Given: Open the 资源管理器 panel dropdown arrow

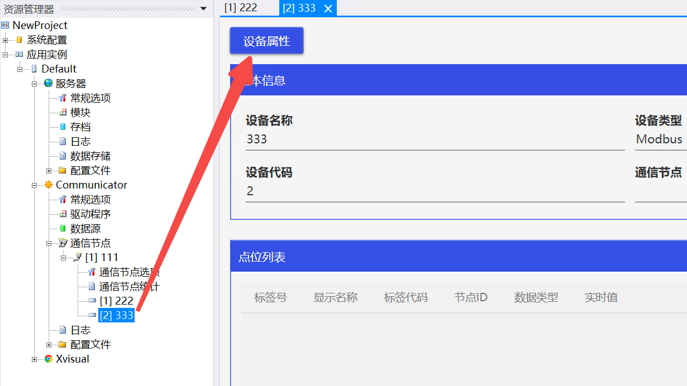Looking at the screenshot, I should click(x=203, y=8).
